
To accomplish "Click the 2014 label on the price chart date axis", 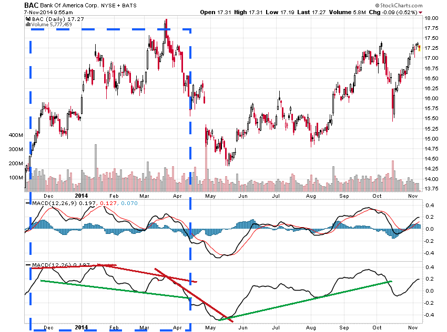I will pyautogui.click(x=81, y=196).
